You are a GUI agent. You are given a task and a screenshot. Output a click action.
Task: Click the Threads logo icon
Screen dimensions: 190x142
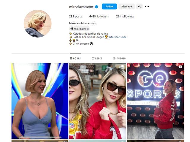pyautogui.click(x=72, y=29)
